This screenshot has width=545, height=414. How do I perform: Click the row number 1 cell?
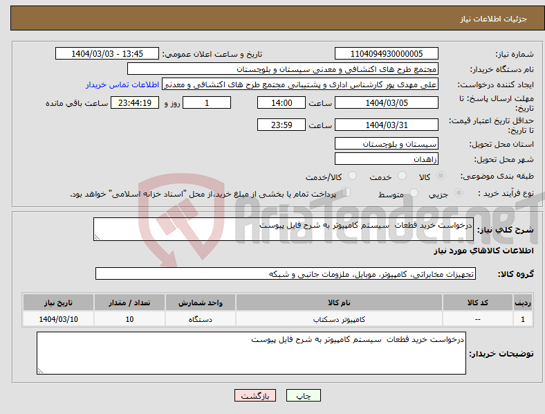pos(523,319)
